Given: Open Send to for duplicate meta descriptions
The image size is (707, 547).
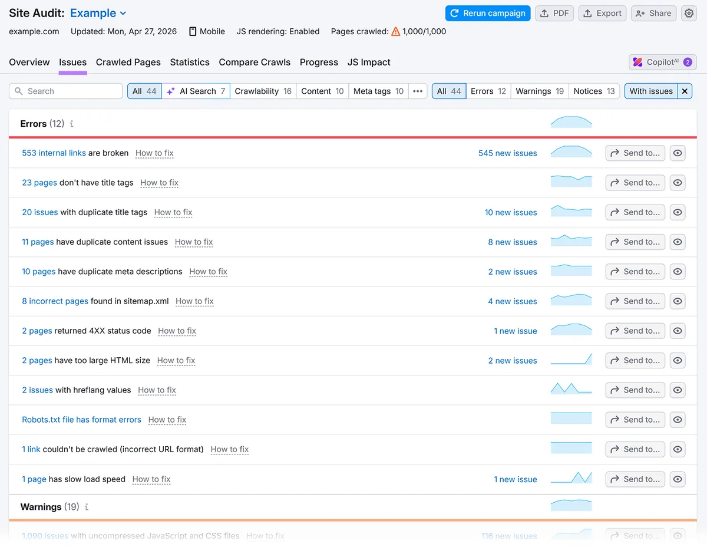Looking at the screenshot, I should (x=635, y=272).
